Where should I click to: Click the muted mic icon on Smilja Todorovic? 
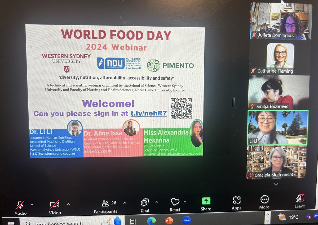253,106
